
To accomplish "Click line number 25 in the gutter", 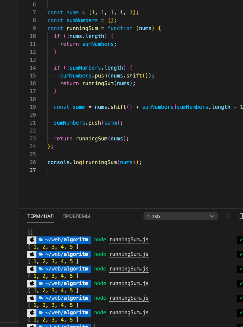I will [x=33, y=154].
